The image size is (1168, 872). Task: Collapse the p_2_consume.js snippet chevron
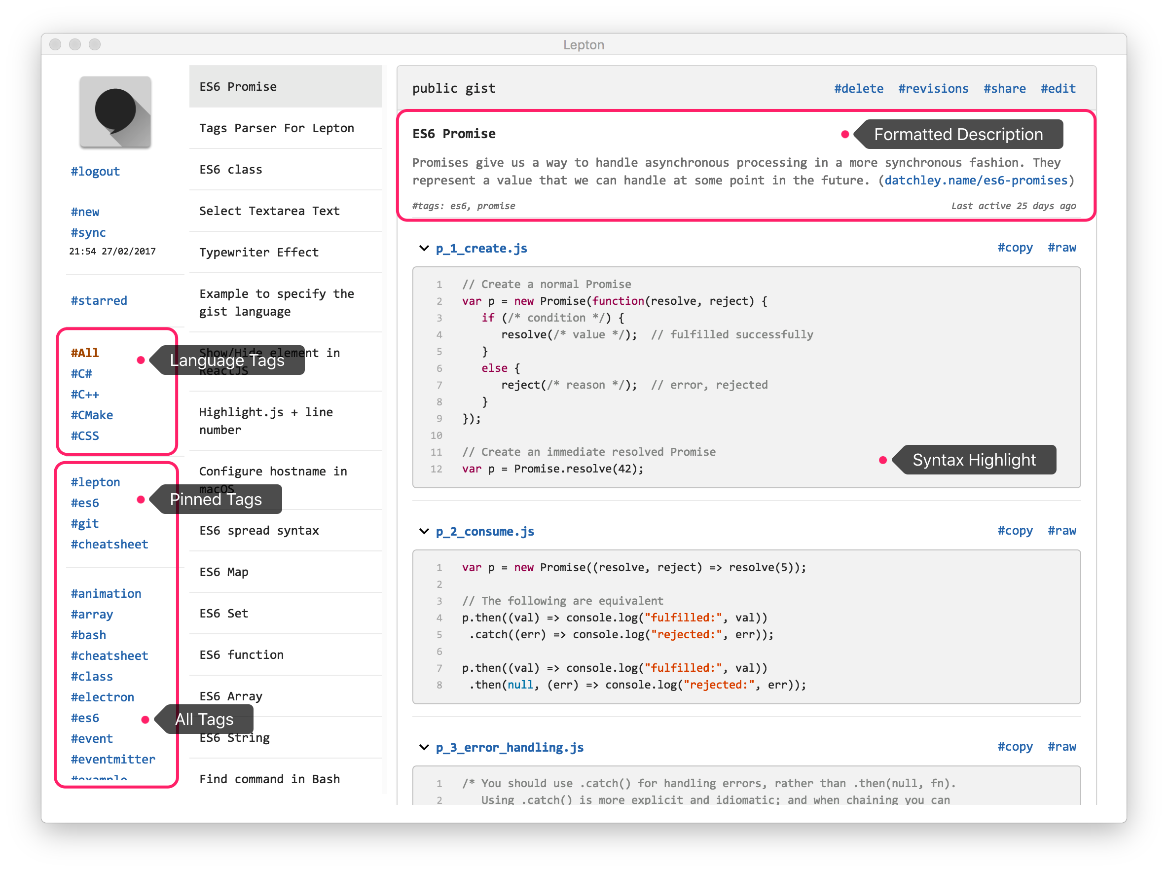point(423,531)
